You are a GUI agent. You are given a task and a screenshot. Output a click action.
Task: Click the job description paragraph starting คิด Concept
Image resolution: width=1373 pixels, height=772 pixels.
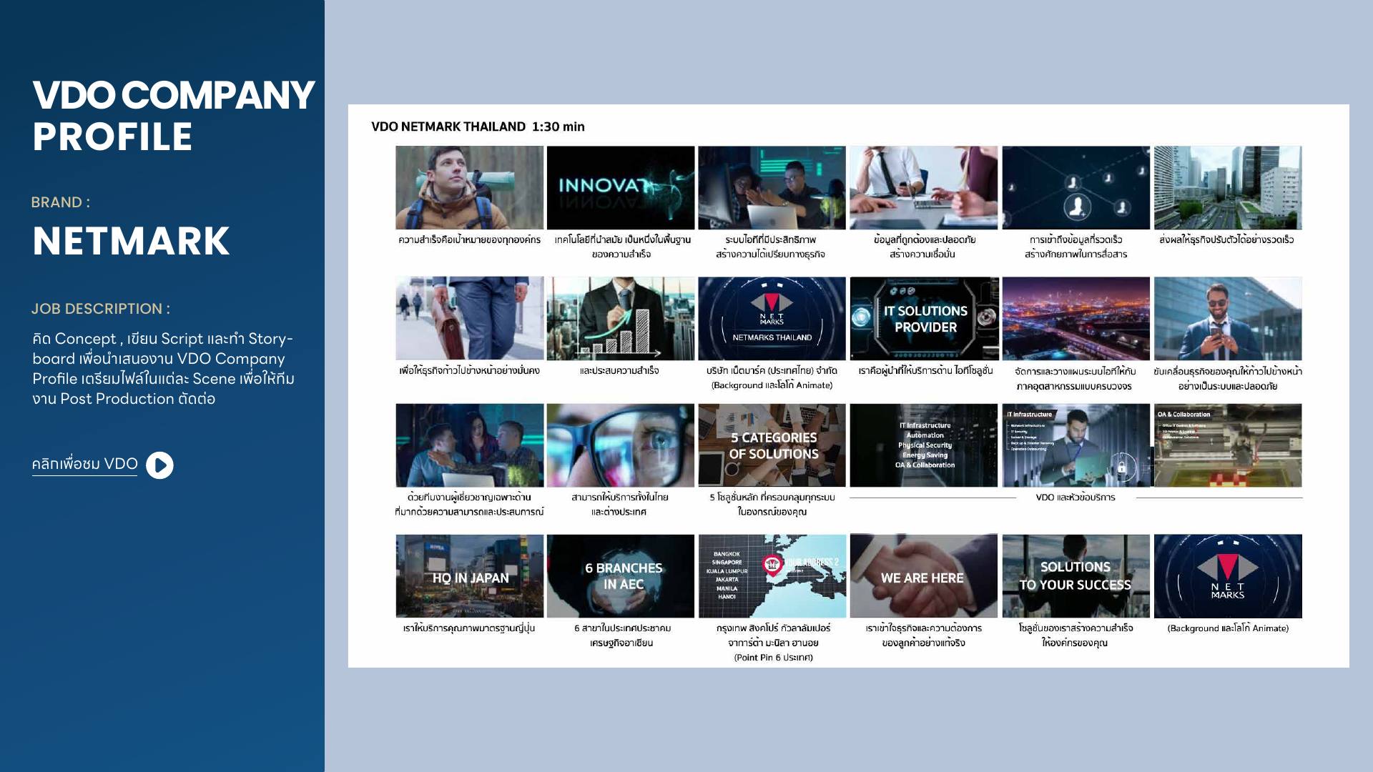(x=163, y=369)
